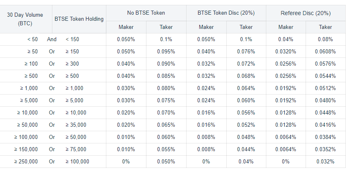Image resolution: width=351 pixels, height=174 pixels.
Task: Click the Maker subheader under No BTSE Token
Action: (126, 27)
